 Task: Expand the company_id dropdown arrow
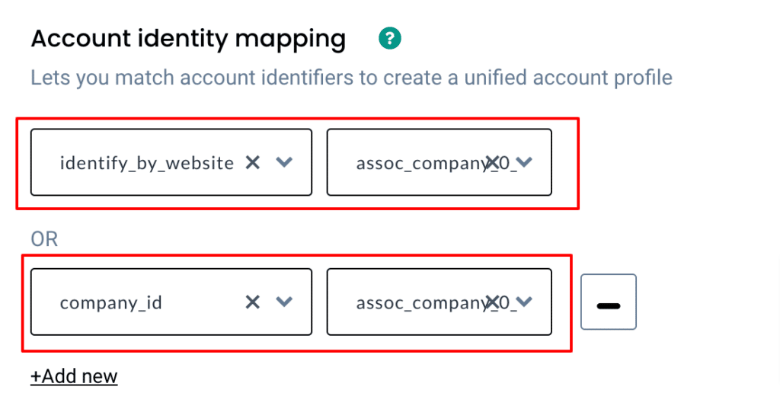(x=284, y=302)
